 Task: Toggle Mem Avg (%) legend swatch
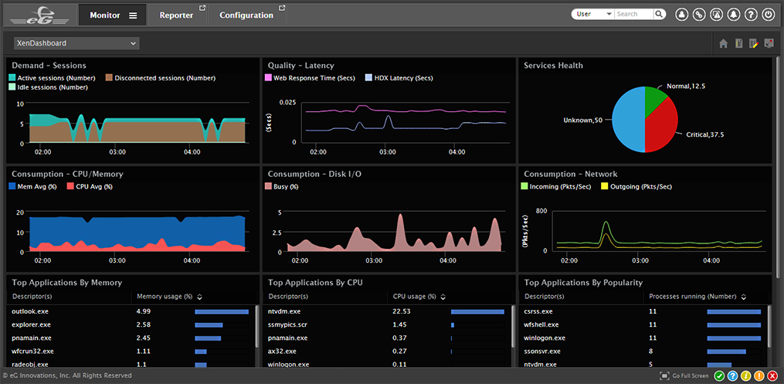click(12, 186)
